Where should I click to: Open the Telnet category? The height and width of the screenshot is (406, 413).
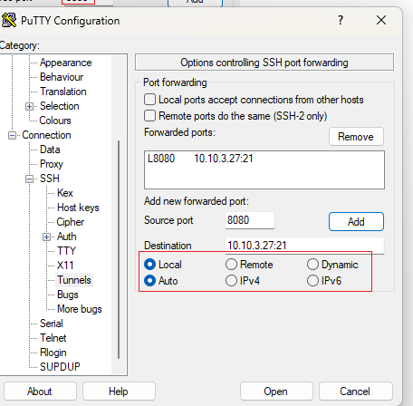[53, 338]
